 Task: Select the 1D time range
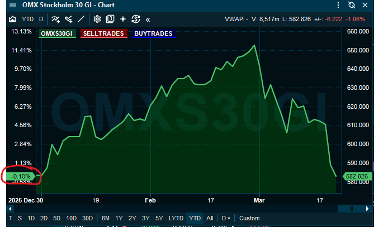point(31,218)
